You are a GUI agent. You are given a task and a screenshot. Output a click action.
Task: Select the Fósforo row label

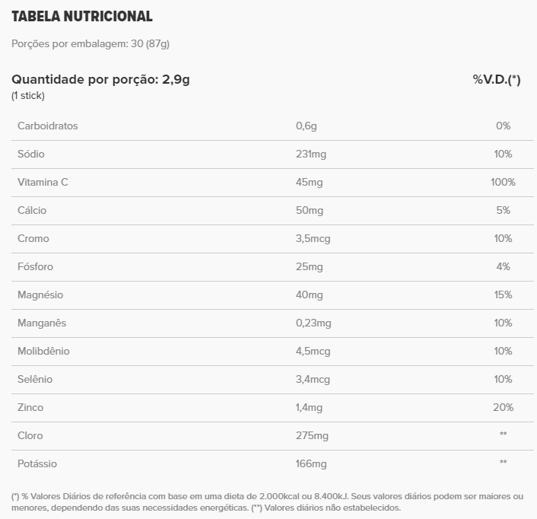[x=35, y=266]
